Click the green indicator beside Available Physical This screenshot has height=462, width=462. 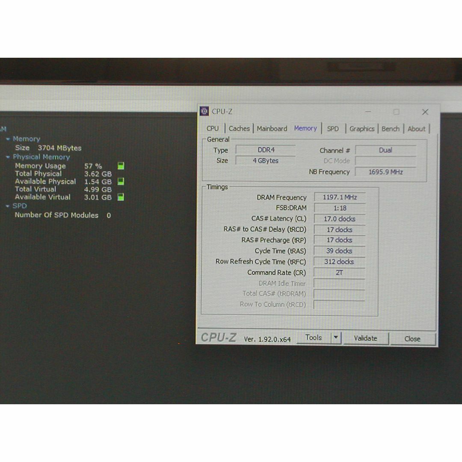[121, 181]
